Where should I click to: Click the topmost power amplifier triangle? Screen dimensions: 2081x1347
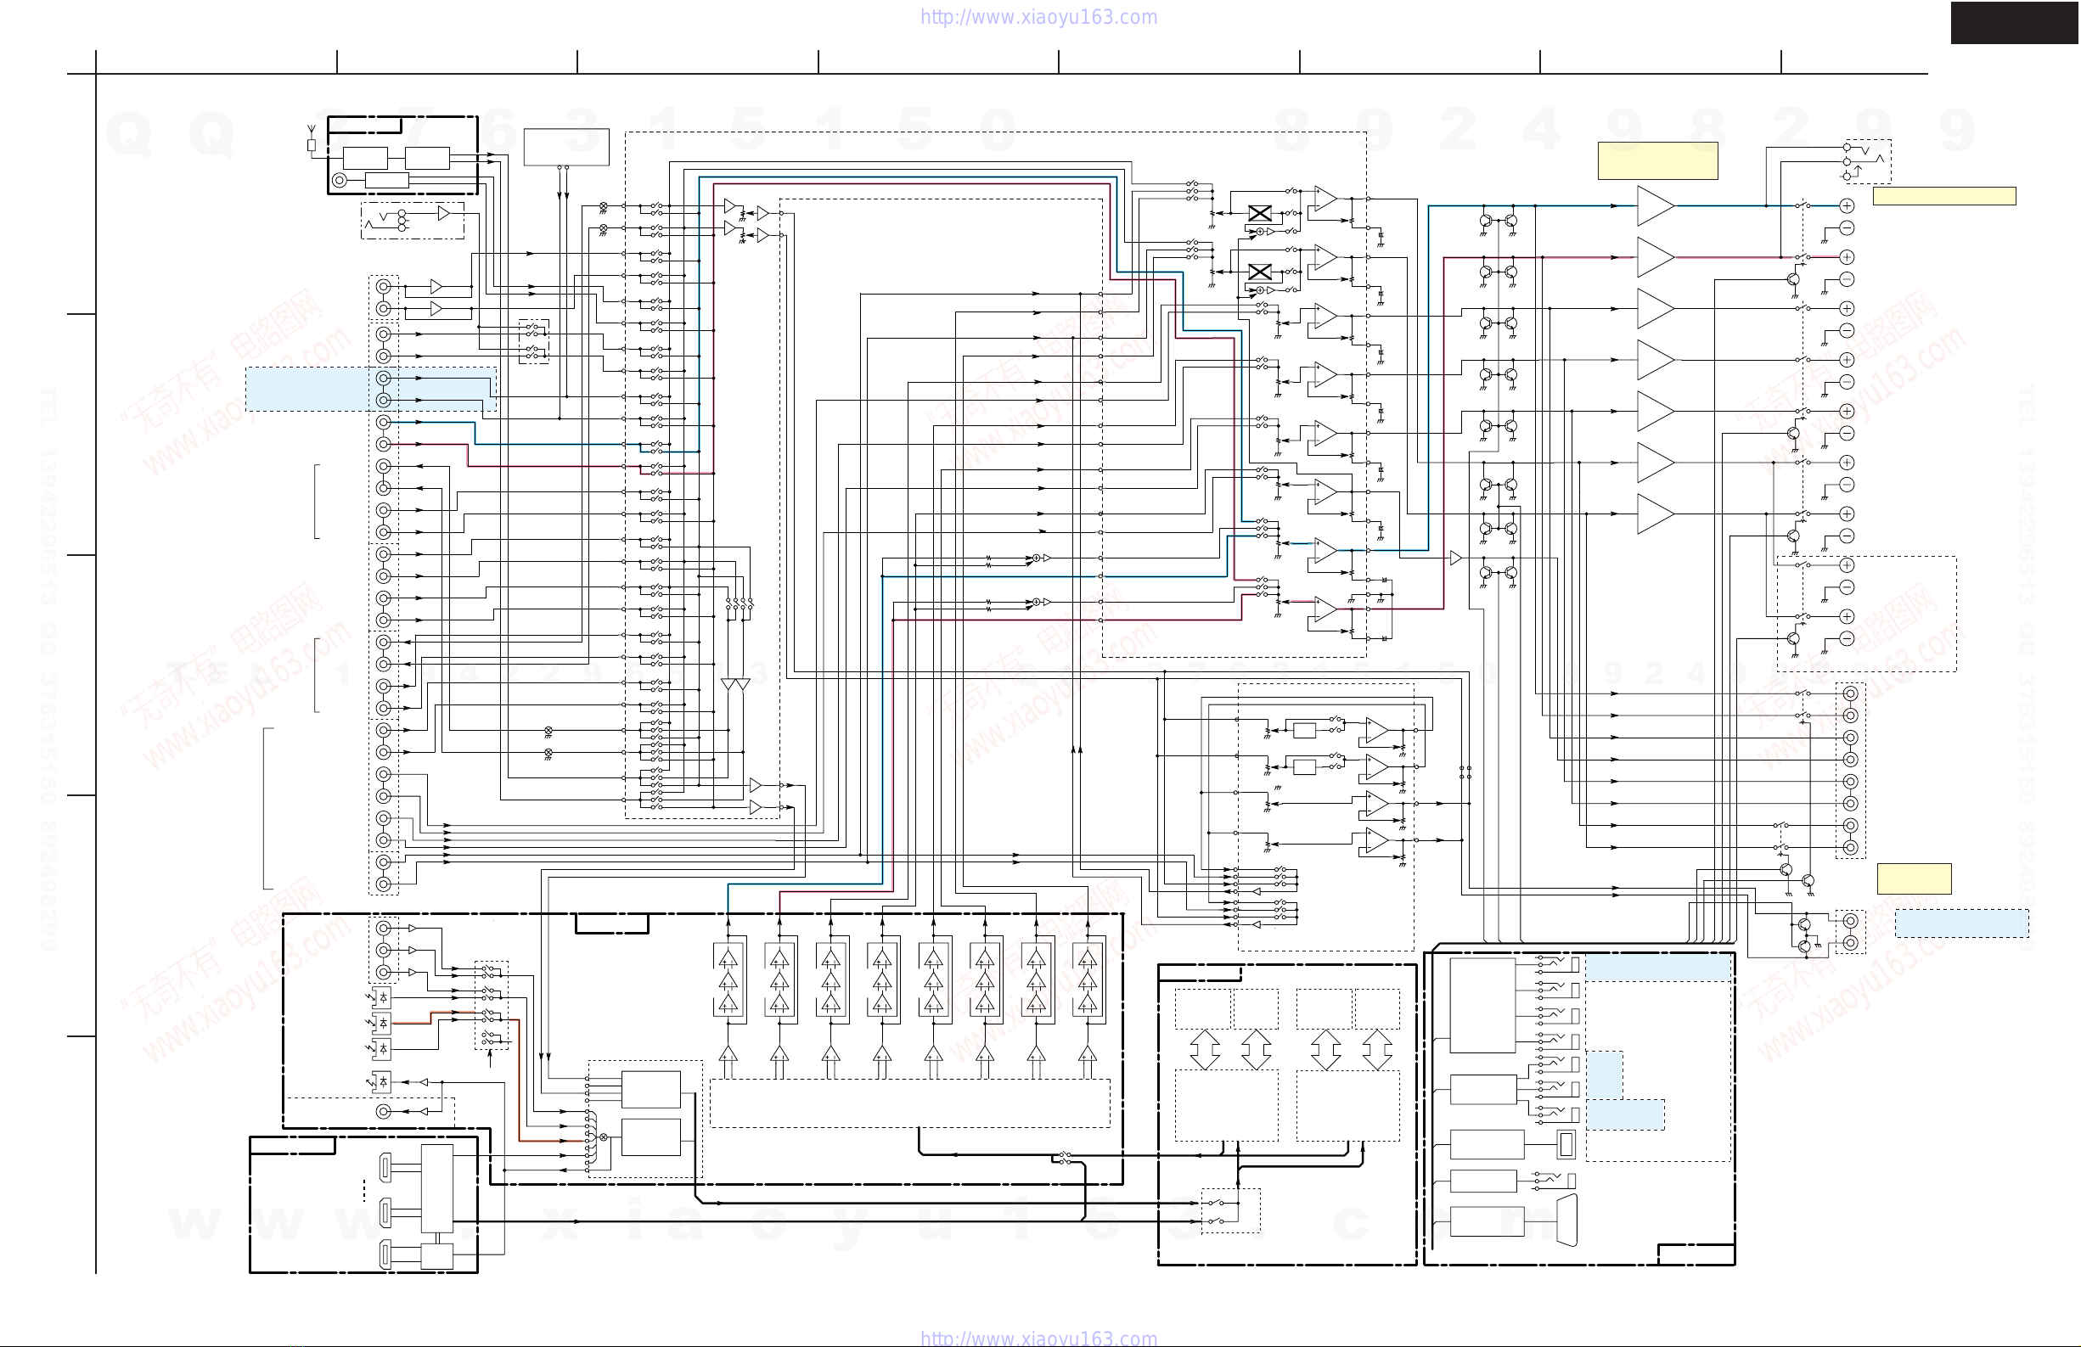(1654, 206)
